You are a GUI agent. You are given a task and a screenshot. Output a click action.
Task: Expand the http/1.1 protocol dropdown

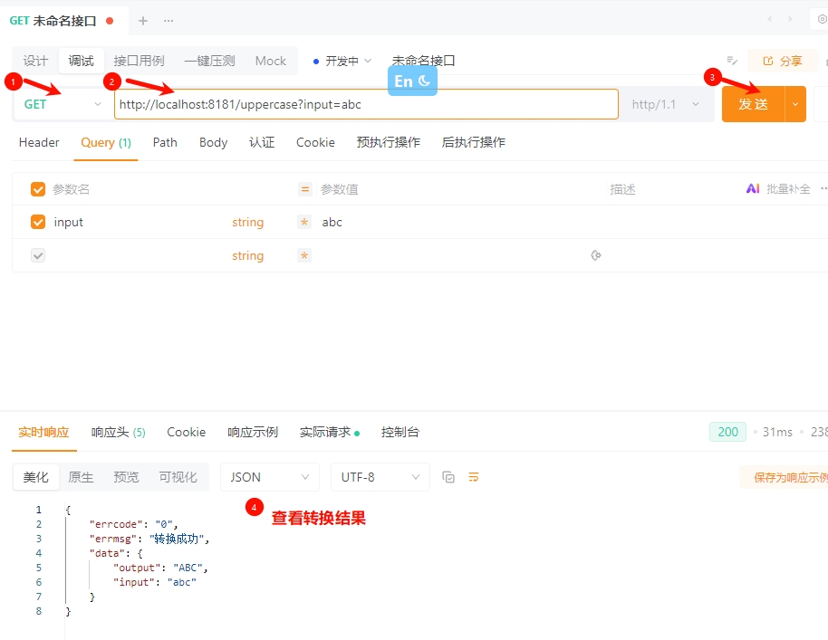[667, 104]
